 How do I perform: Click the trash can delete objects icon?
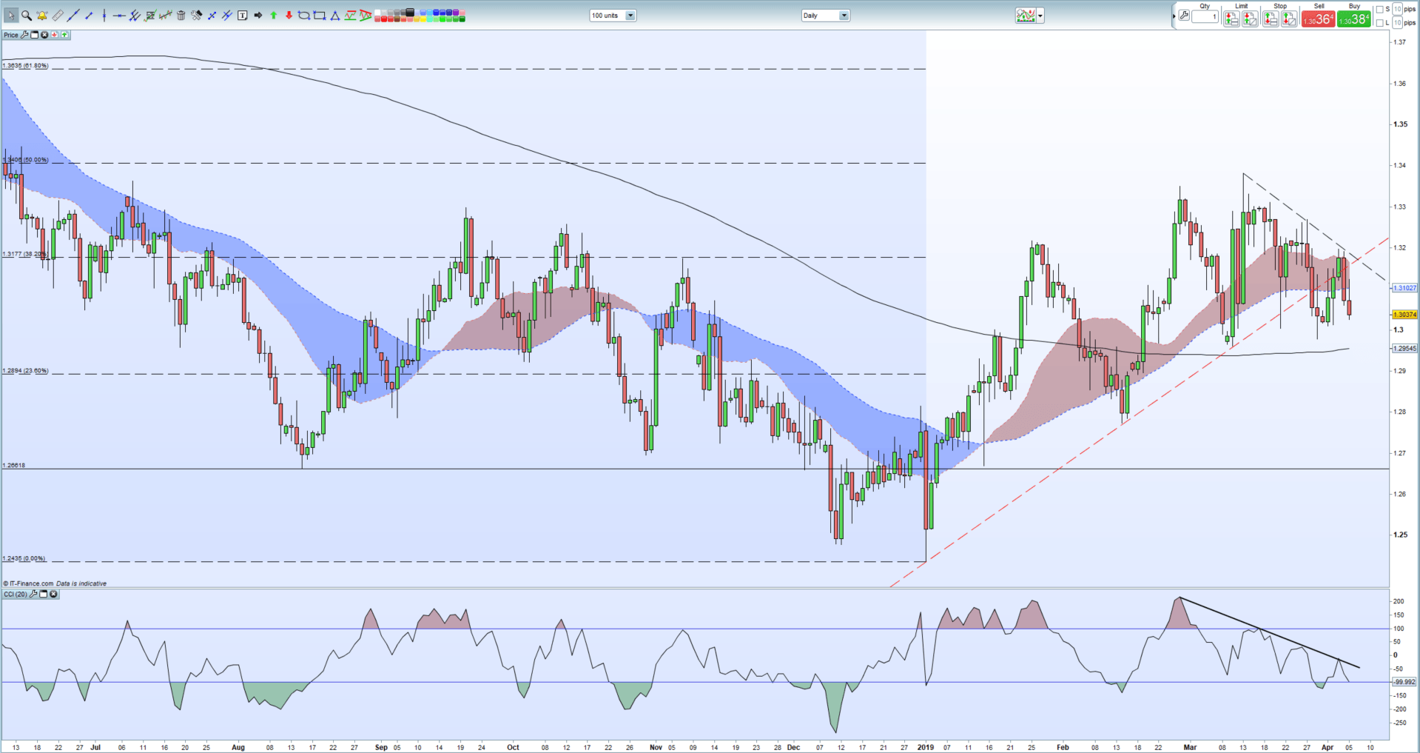[x=181, y=16]
